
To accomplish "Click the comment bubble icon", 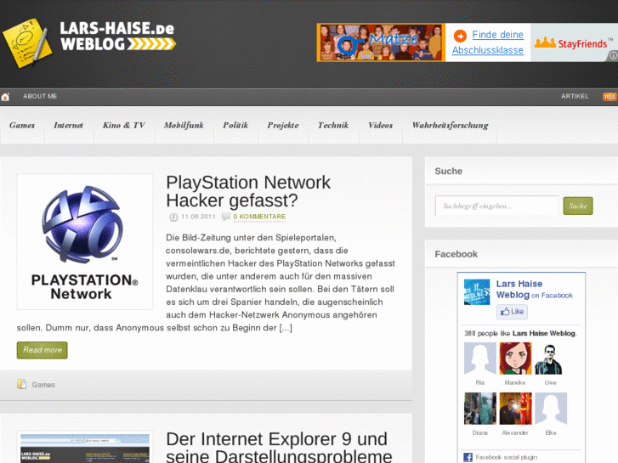I will click(x=226, y=217).
